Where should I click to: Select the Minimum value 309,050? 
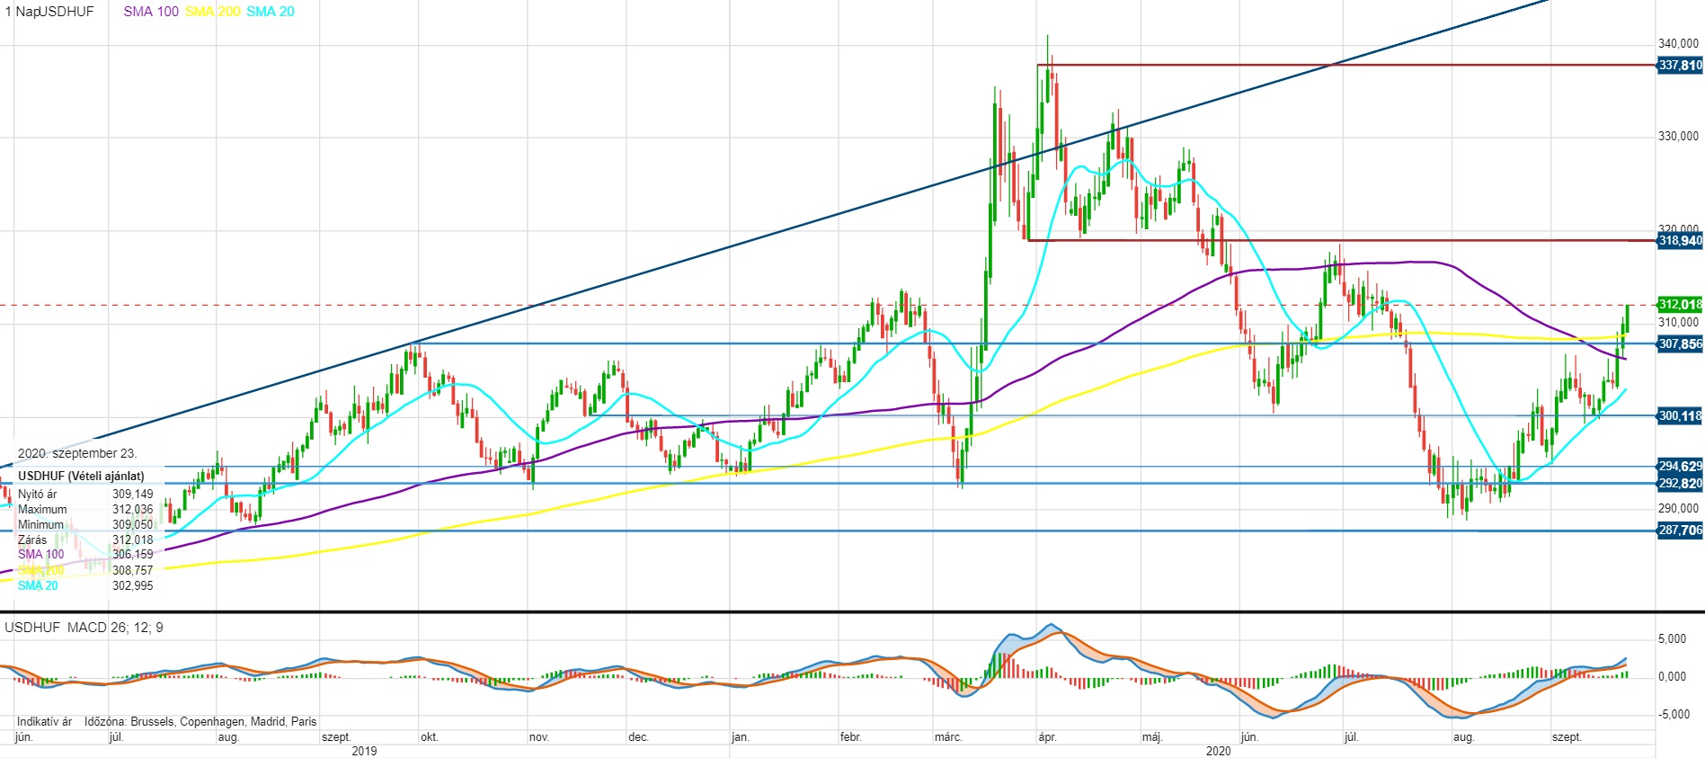tap(133, 525)
